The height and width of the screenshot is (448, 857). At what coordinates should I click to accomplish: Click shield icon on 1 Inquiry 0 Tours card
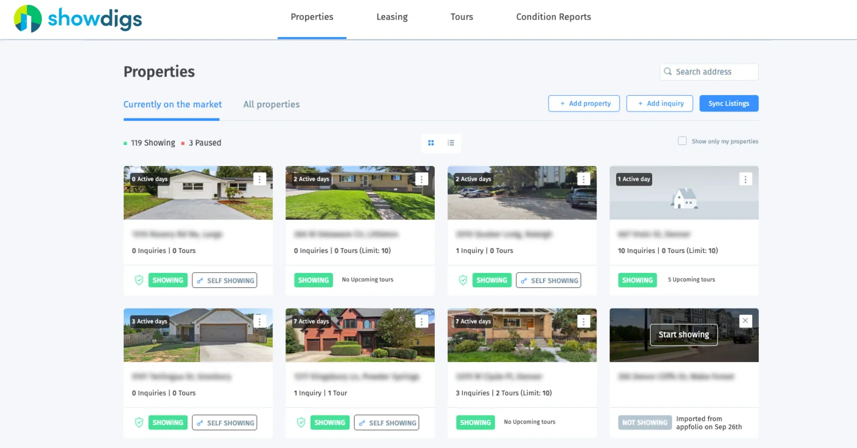point(463,280)
